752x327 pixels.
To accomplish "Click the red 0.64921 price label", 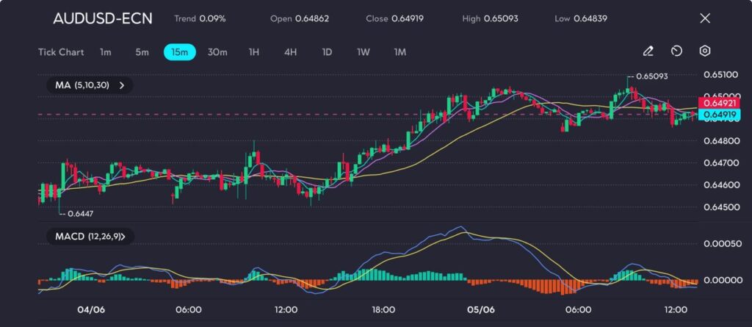I will coord(720,104).
